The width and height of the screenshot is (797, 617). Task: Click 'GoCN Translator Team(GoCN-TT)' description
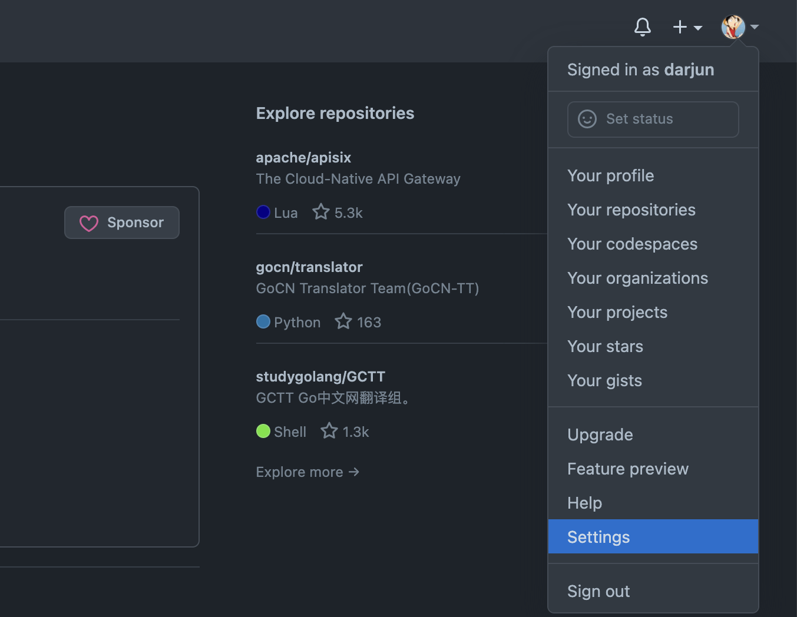[368, 288]
